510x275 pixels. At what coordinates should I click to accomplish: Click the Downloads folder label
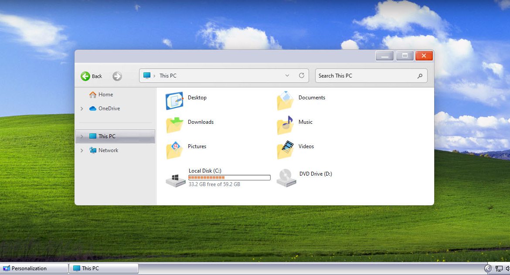coord(201,122)
